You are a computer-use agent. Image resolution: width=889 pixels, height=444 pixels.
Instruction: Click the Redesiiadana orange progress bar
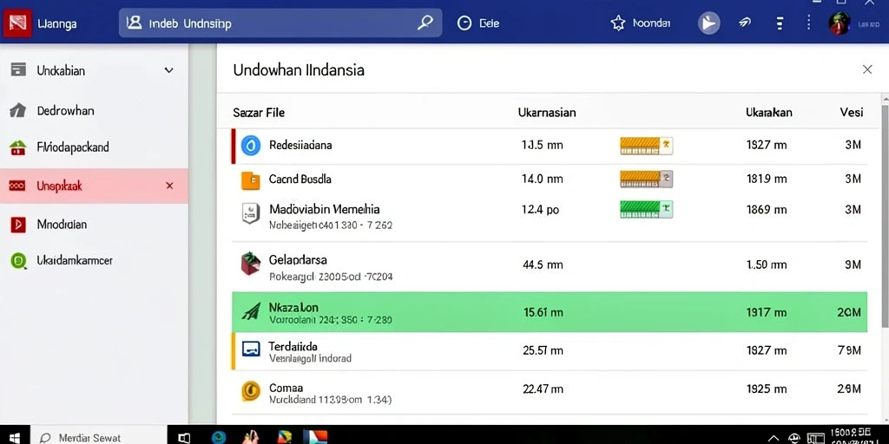[646, 146]
